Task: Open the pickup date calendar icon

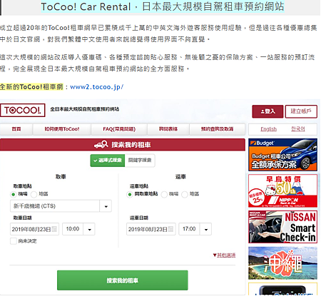Action: [54, 229]
